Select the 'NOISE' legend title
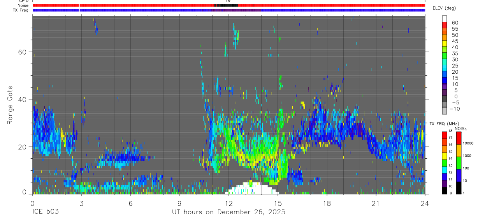 coord(461,128)
